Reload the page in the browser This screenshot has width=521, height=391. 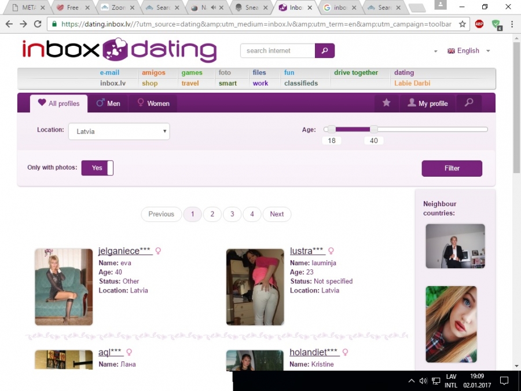click(x=38, y=24)
